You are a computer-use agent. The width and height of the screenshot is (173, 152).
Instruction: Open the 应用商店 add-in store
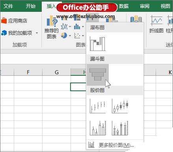(14, 21)
